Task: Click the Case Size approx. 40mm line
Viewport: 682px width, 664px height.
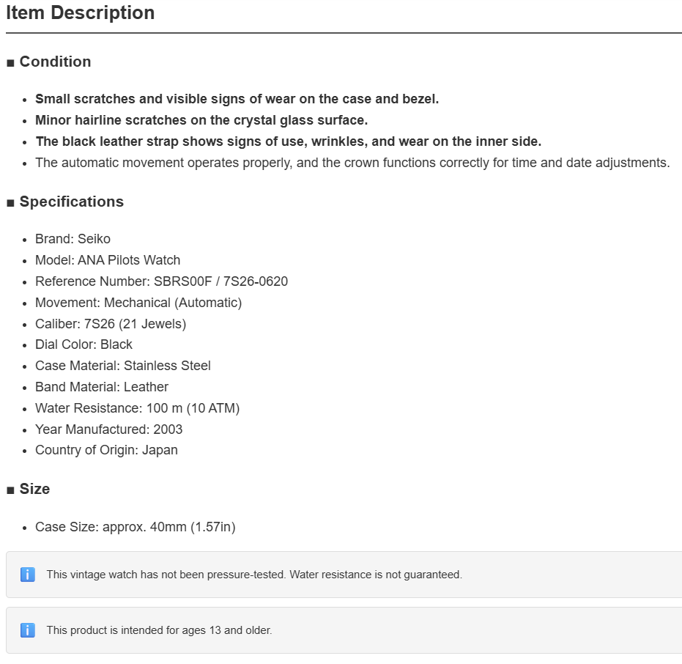Action: pyautogui.click(x=136, y=527)
